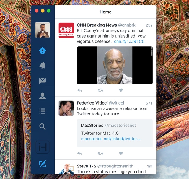Click the Home title header
Image resolution: width=189 pixels, height=179 pixels.
(105, 12)
